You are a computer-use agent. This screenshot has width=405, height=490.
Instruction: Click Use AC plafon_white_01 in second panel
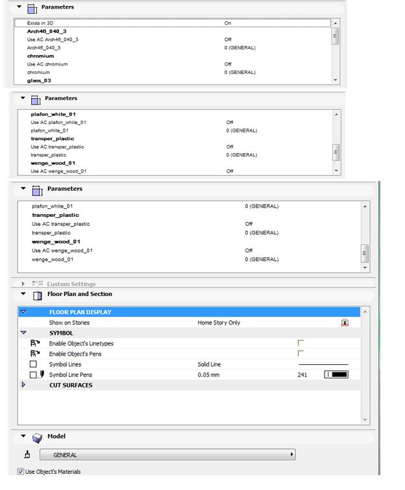coord(58,122)
